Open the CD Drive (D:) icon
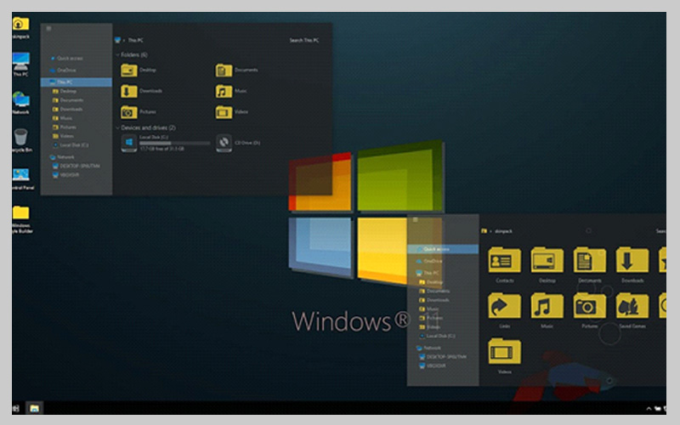680x425 pixels. [x=224, y=142]
